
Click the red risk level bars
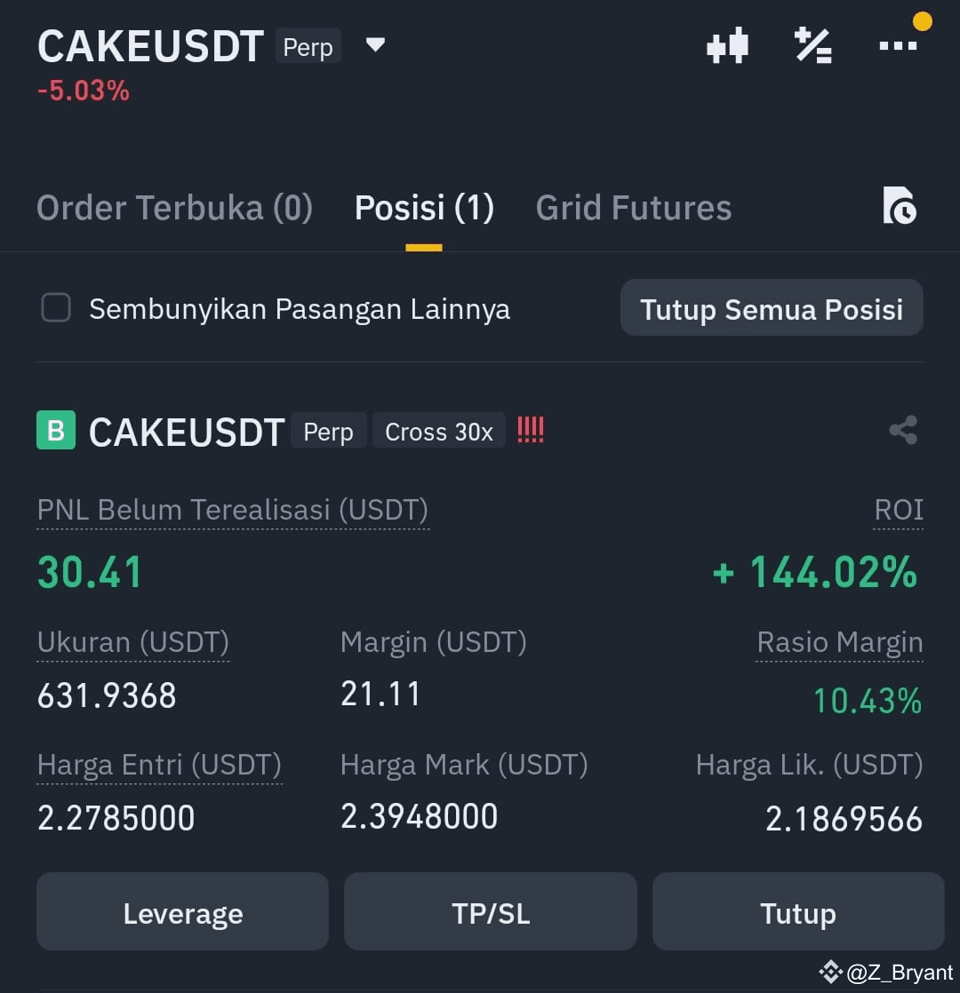pos(531,430)
